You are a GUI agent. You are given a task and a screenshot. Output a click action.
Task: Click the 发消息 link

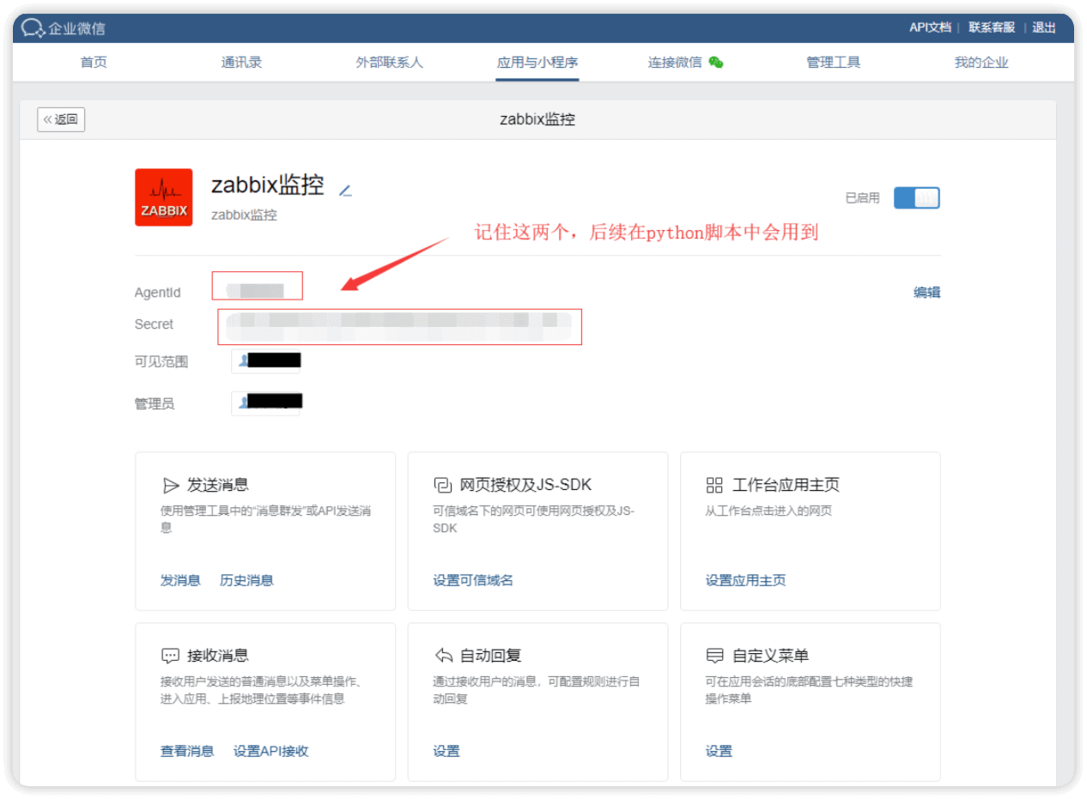180,581
